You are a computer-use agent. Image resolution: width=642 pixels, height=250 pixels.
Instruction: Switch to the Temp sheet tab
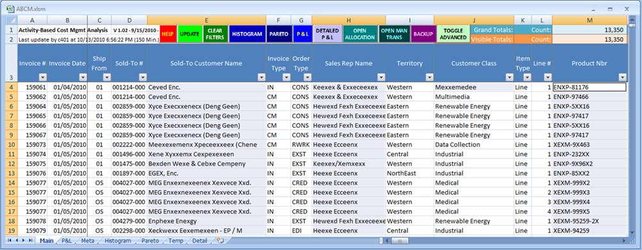click(x=176, y=240)
